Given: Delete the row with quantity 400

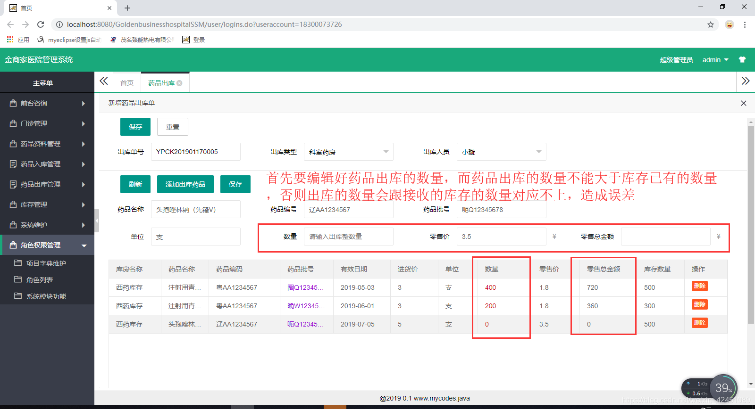Looking at the screenshot, I should (700, 286).
